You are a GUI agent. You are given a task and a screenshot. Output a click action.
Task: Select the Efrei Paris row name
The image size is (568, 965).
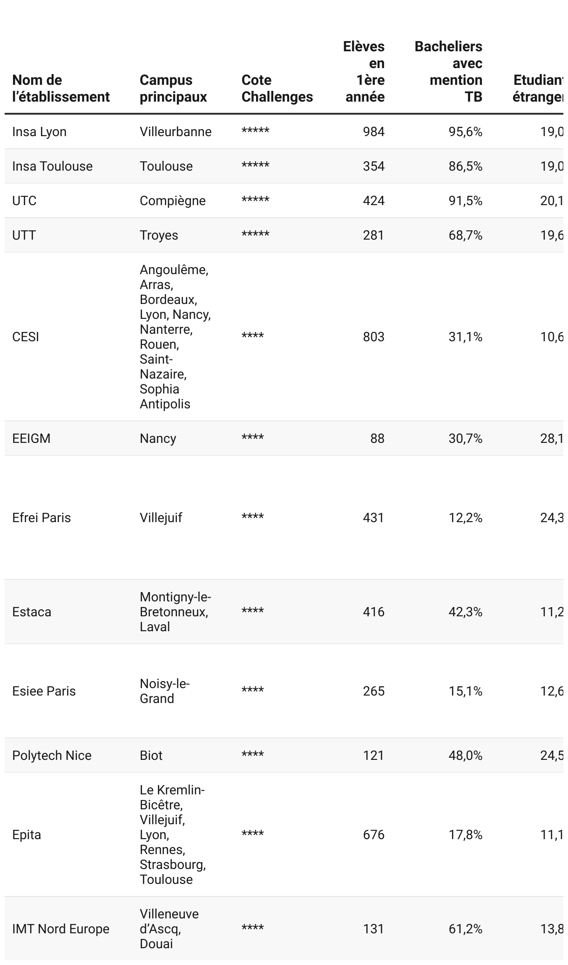(41, 518)
